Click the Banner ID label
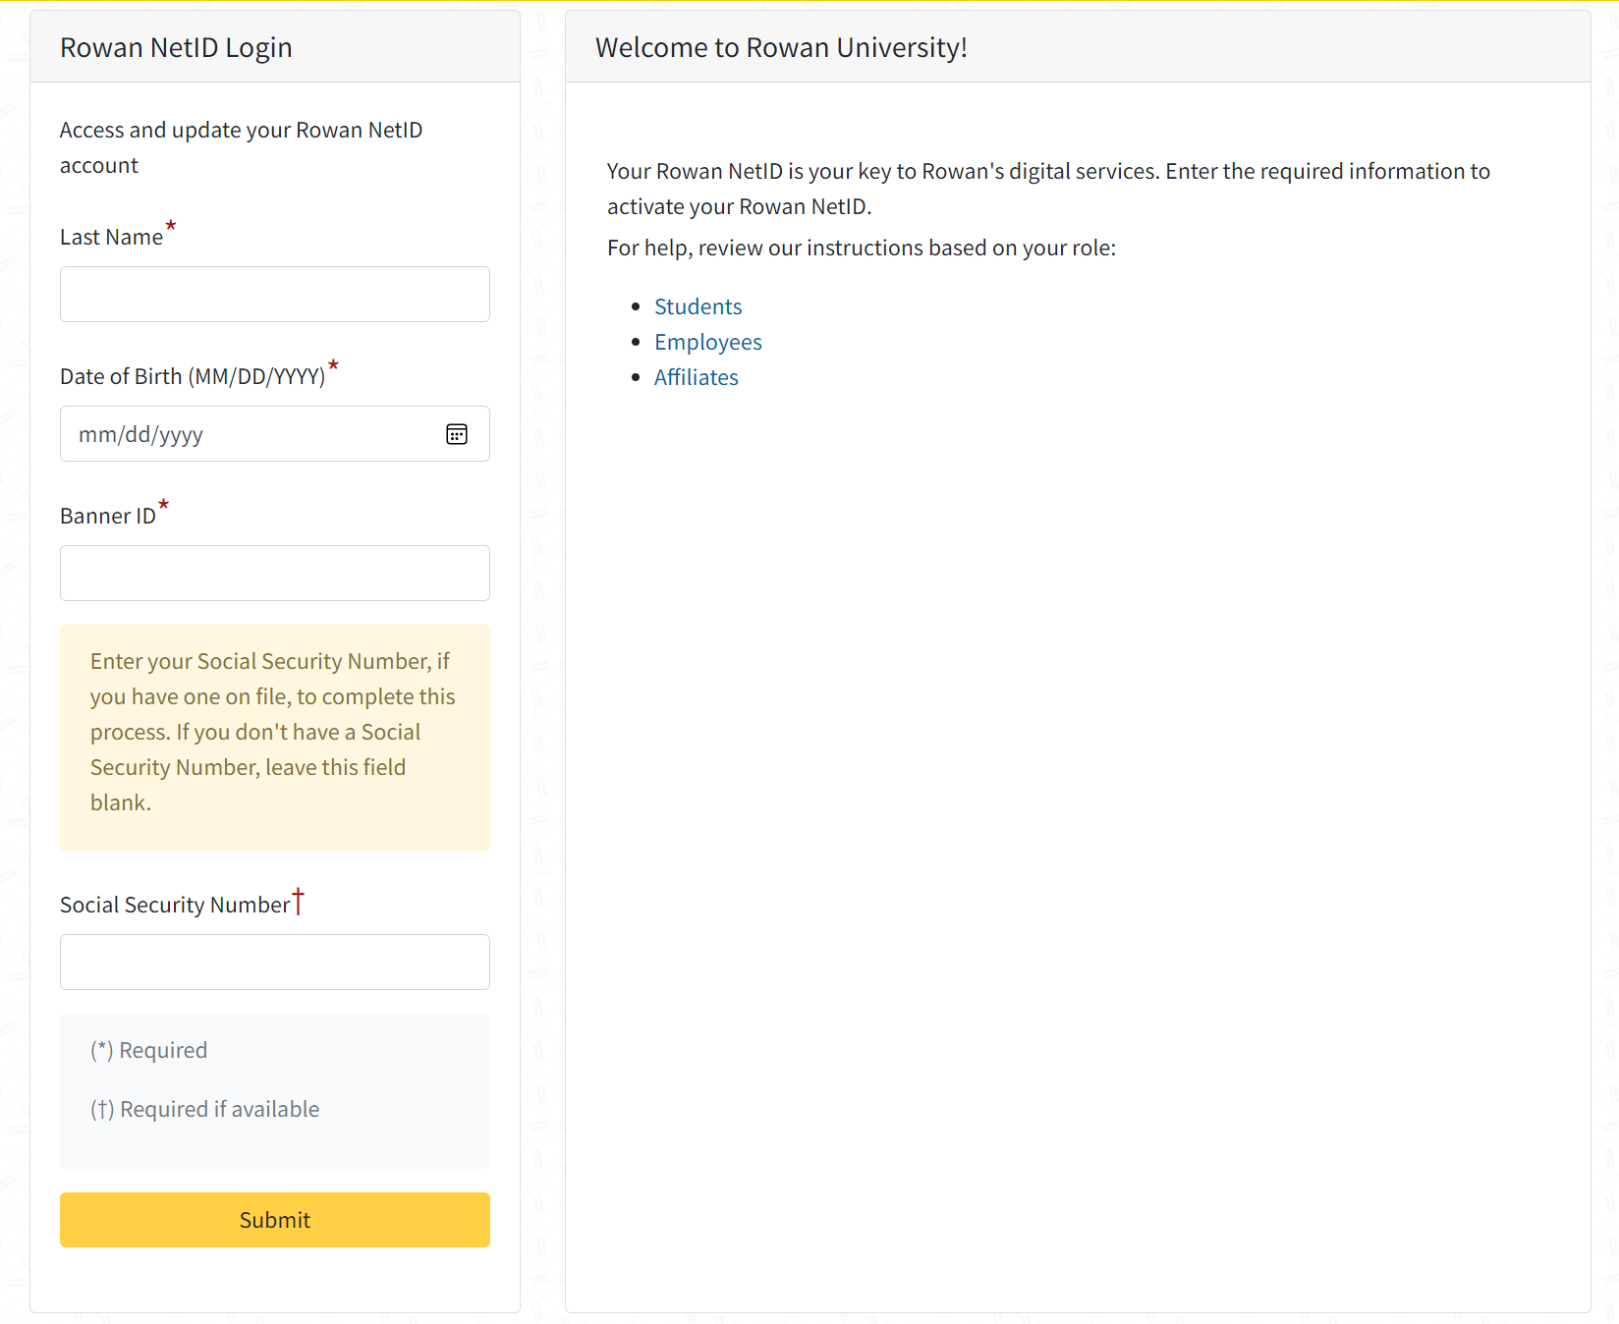Viewport: 1619px width, 1324px height. [x=107, y=517]
